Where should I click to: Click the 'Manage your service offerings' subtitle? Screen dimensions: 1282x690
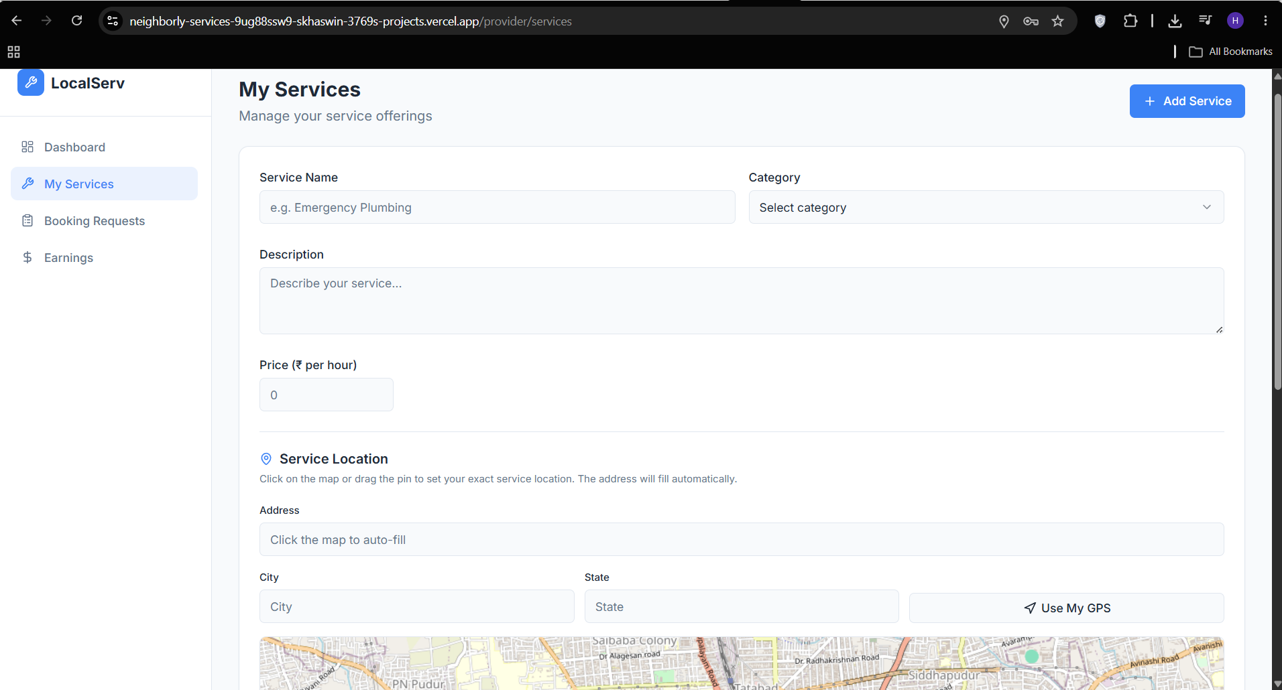[x=335, y=116]
